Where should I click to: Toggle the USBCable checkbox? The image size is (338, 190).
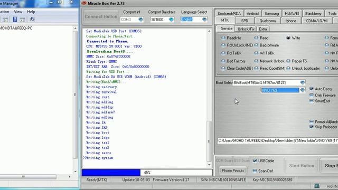click(x=255, y=160)
